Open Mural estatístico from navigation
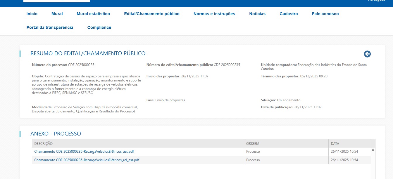 click(93, 14)
